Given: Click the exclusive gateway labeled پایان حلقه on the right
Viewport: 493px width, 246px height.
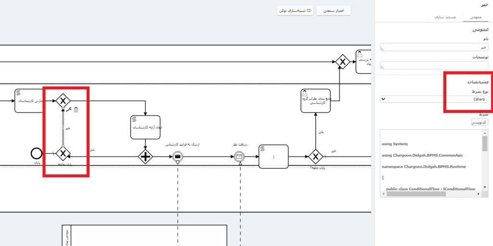Looking at the screenshot, I should pyautogui.click(x=315, y=157).
